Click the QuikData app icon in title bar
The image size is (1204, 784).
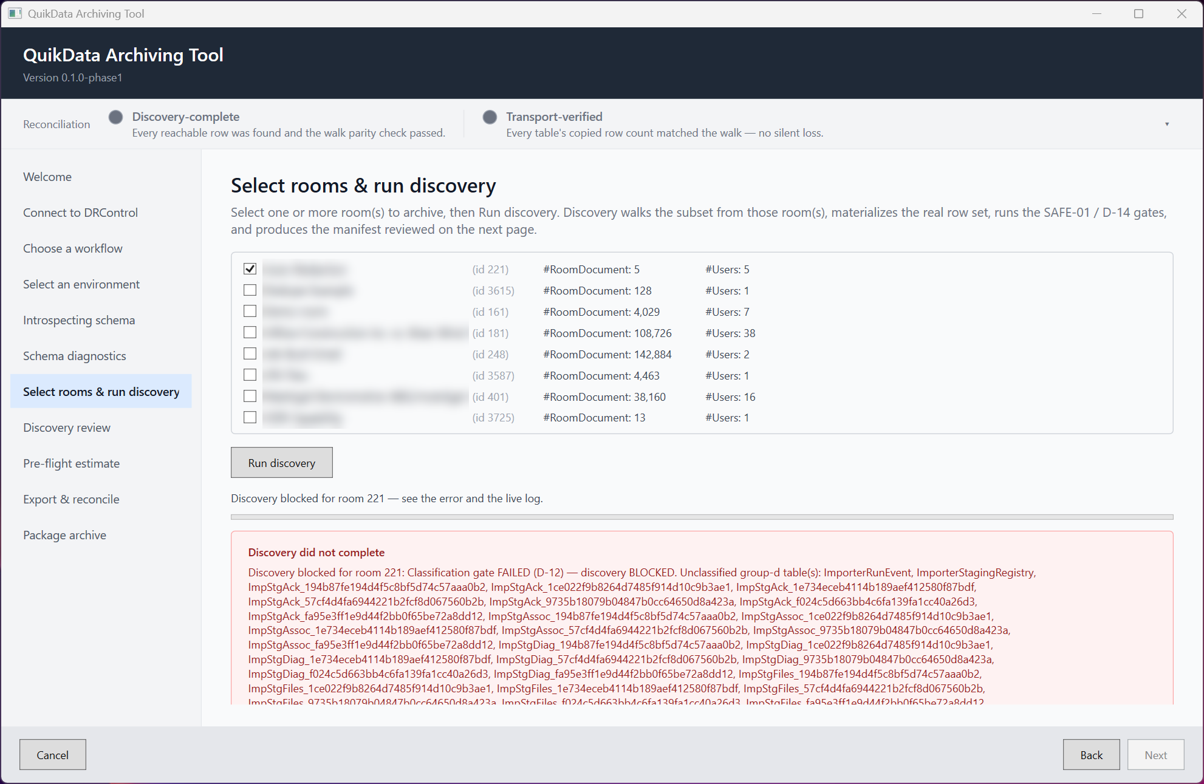point(15,13)
